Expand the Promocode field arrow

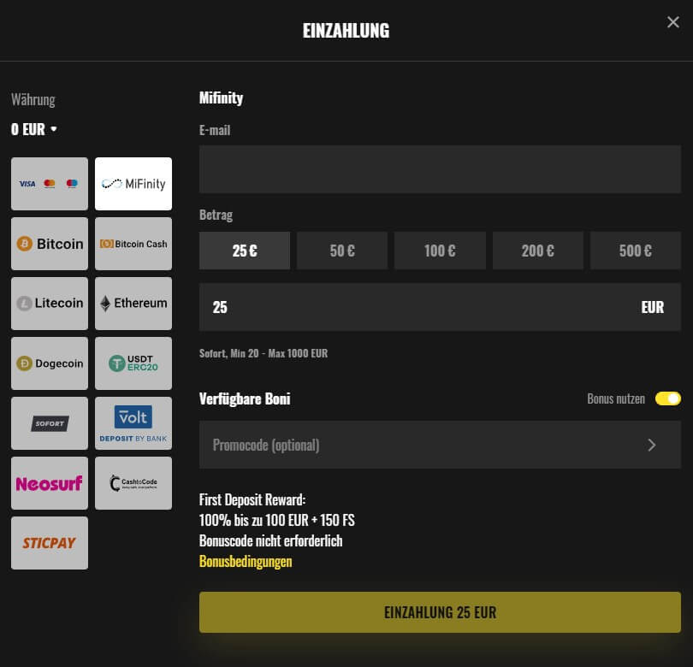(651, 445)
